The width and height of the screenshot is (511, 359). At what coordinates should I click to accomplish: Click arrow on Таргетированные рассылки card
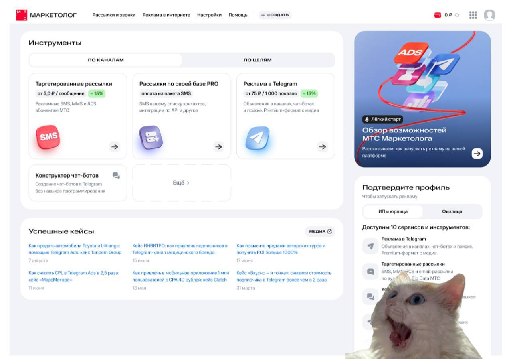point(115,147)
